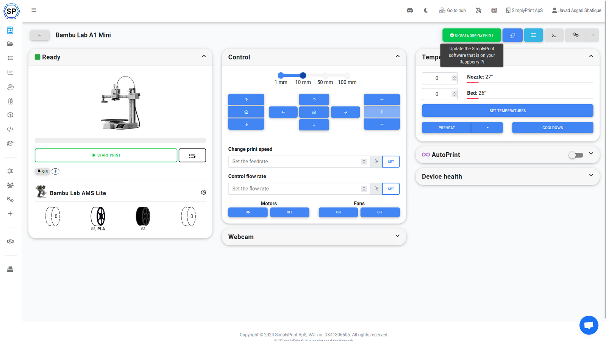606x341 pixels.
Task: Open the print queue button next to Start Print
Action: [192, 155]
